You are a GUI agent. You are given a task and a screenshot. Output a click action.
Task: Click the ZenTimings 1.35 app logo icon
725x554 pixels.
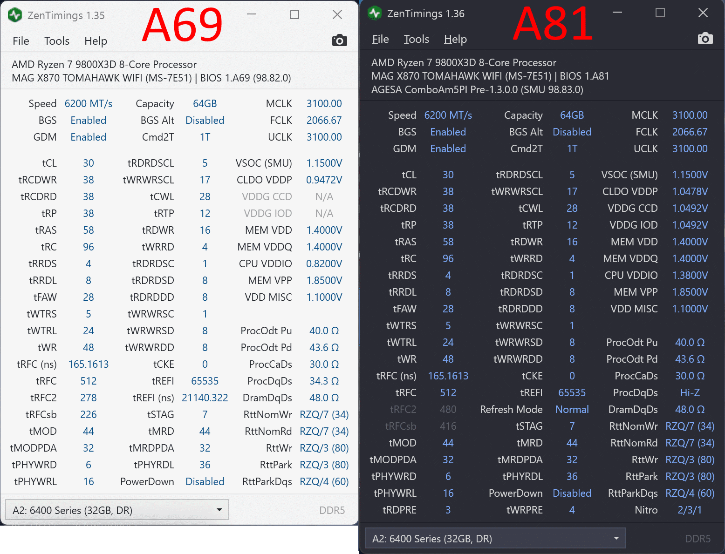pyautogui.click(x=15, y=15)
